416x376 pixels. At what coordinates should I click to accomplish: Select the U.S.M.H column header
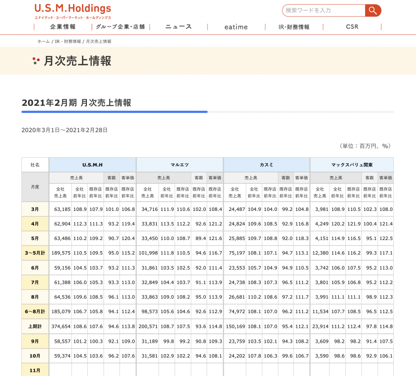[92, 165]
